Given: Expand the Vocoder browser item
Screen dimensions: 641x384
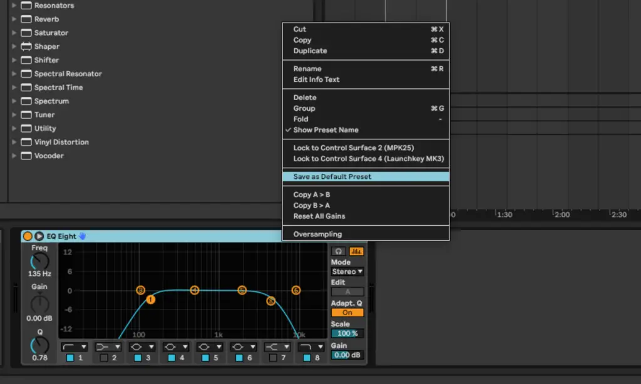Looking at the screenshot, I should tap(14, 156).
